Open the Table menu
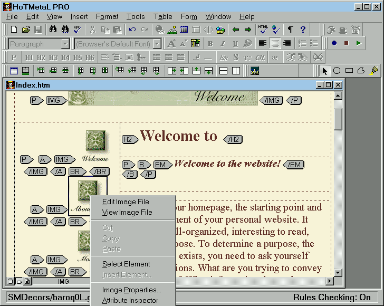 162,17
